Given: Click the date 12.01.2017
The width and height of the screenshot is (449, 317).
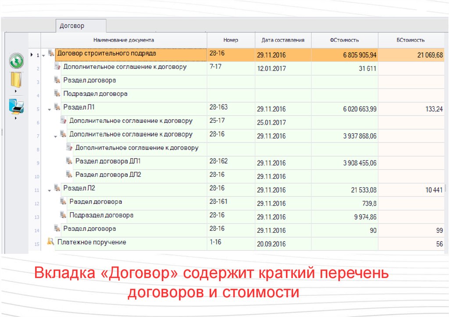Looking at the screenshot, I should click(x=271, y=69).
